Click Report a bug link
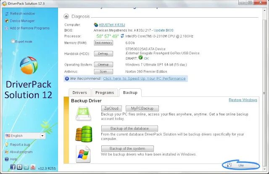Screen dimensions: 269x174 click(20, 145)
